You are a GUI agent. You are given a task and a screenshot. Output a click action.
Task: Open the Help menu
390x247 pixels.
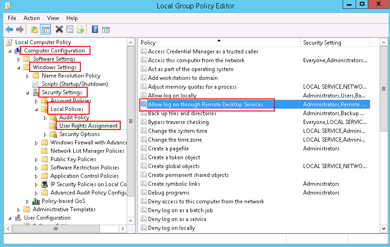(x=72, y=18)
